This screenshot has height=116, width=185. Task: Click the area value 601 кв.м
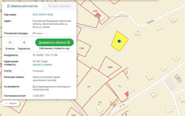tap(37, 33)
